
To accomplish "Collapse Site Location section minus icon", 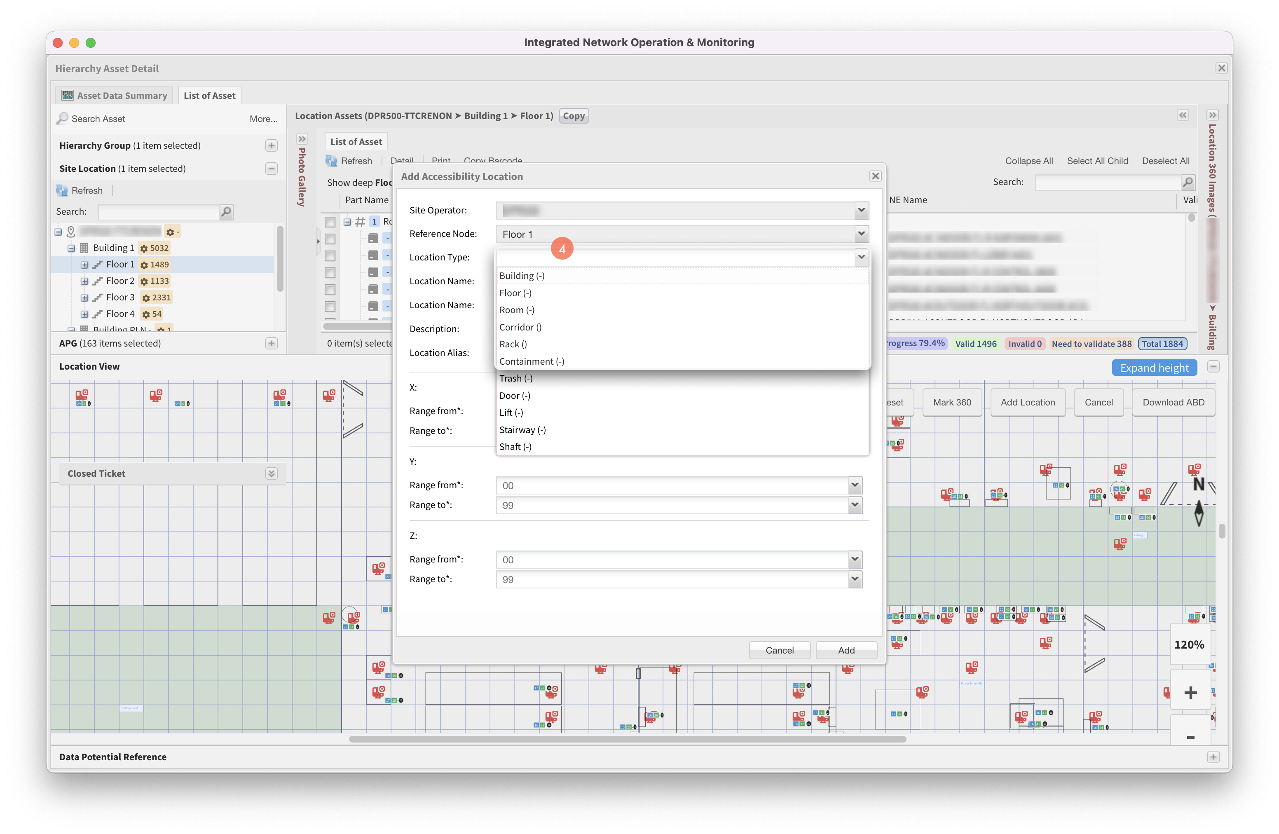I will tap(272, 169).
